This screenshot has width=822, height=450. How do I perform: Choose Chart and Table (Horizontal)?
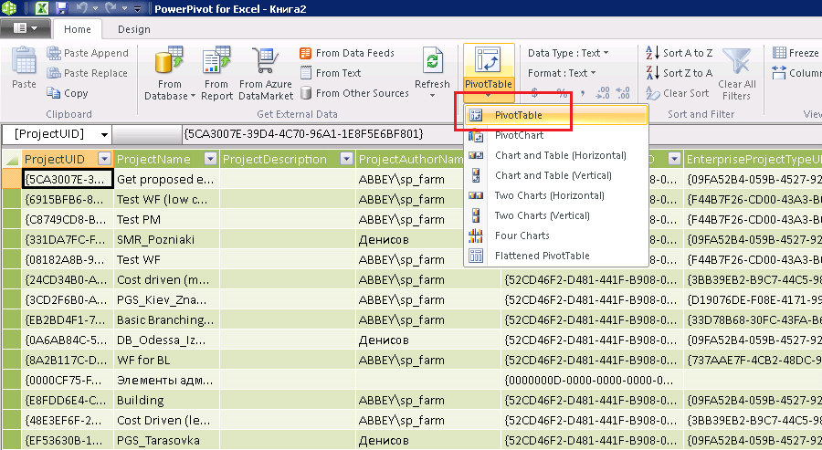point(556,155)
